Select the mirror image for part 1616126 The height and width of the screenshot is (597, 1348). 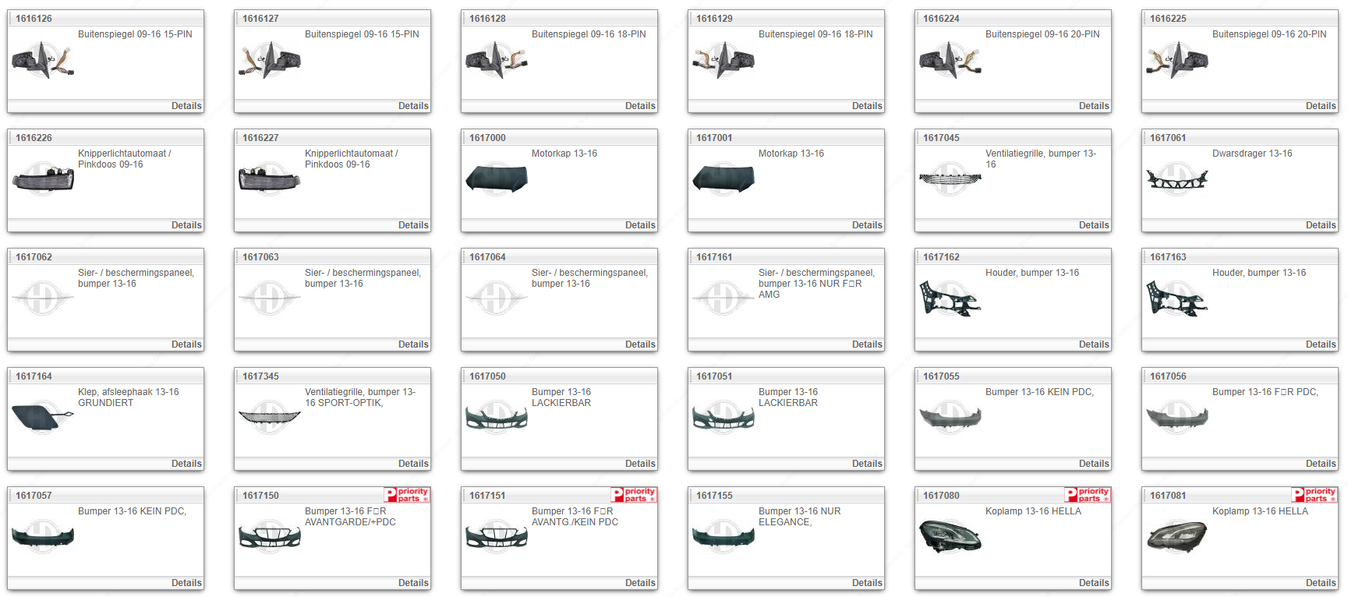[x=43, y=61]
